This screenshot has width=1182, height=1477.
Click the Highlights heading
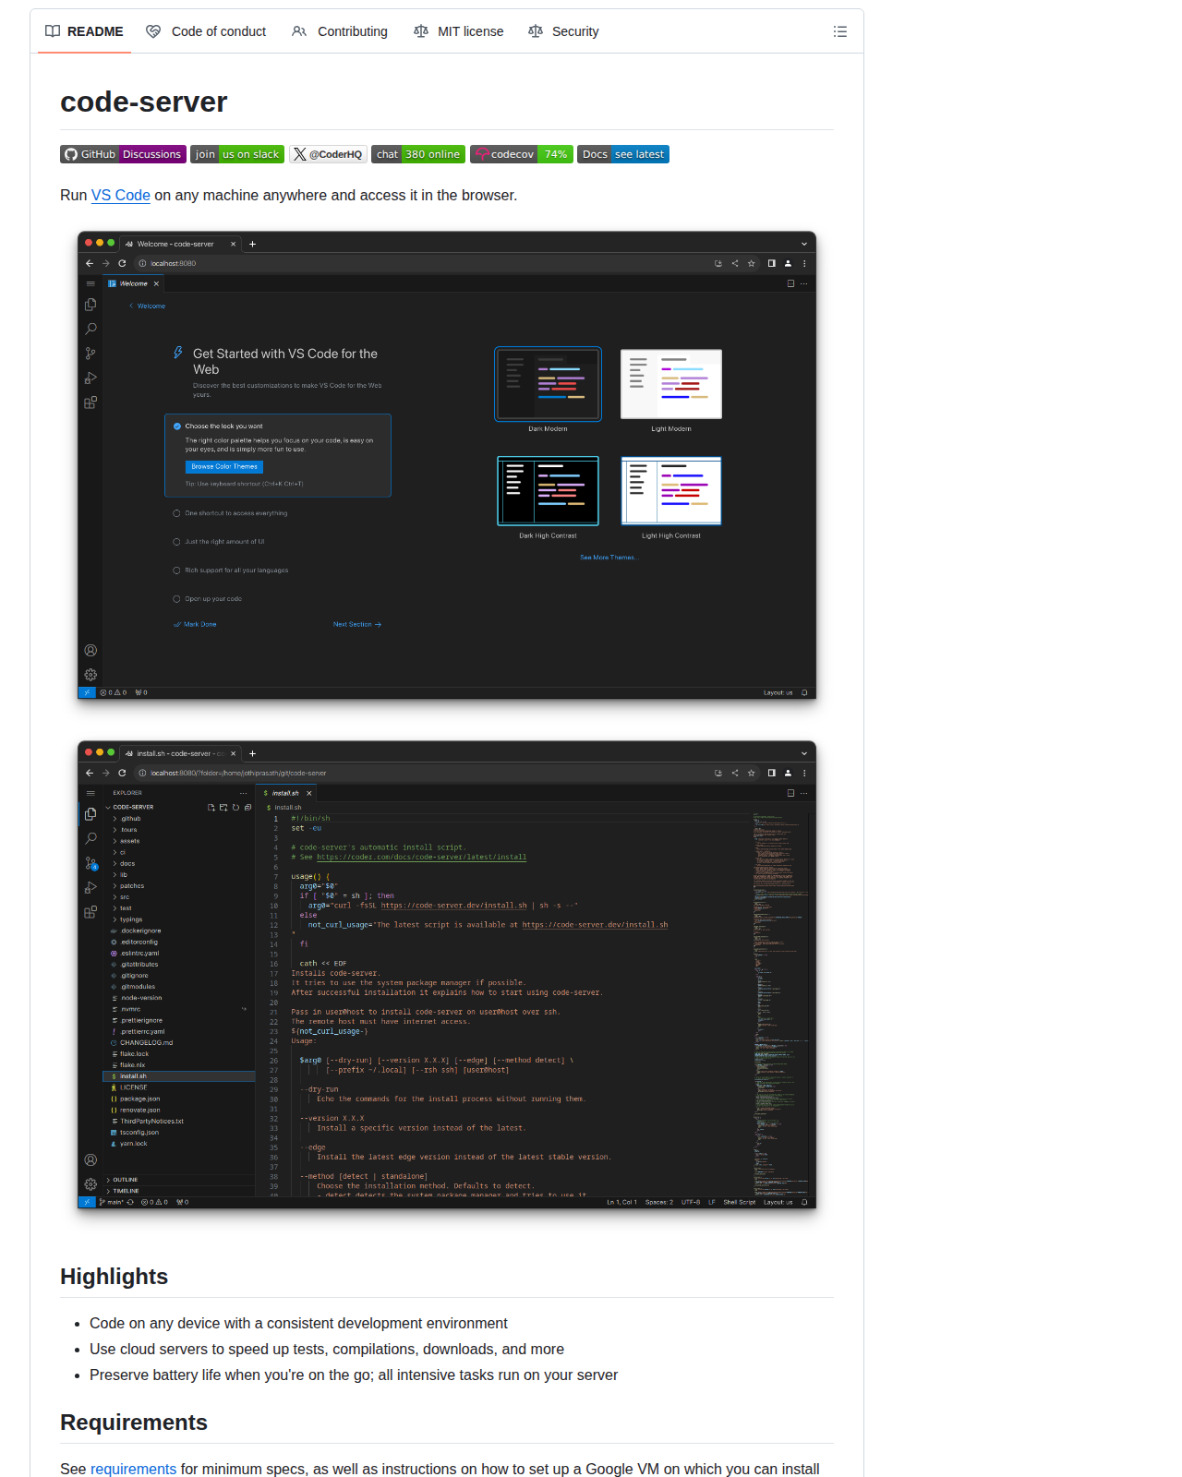(x=114, y=1277)
